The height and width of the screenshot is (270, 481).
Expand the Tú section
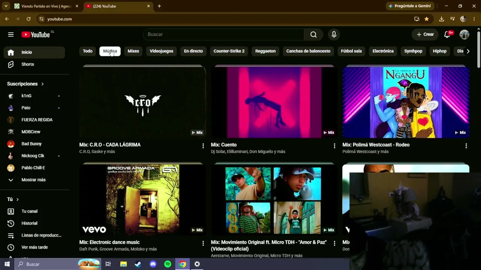[13, 199]
